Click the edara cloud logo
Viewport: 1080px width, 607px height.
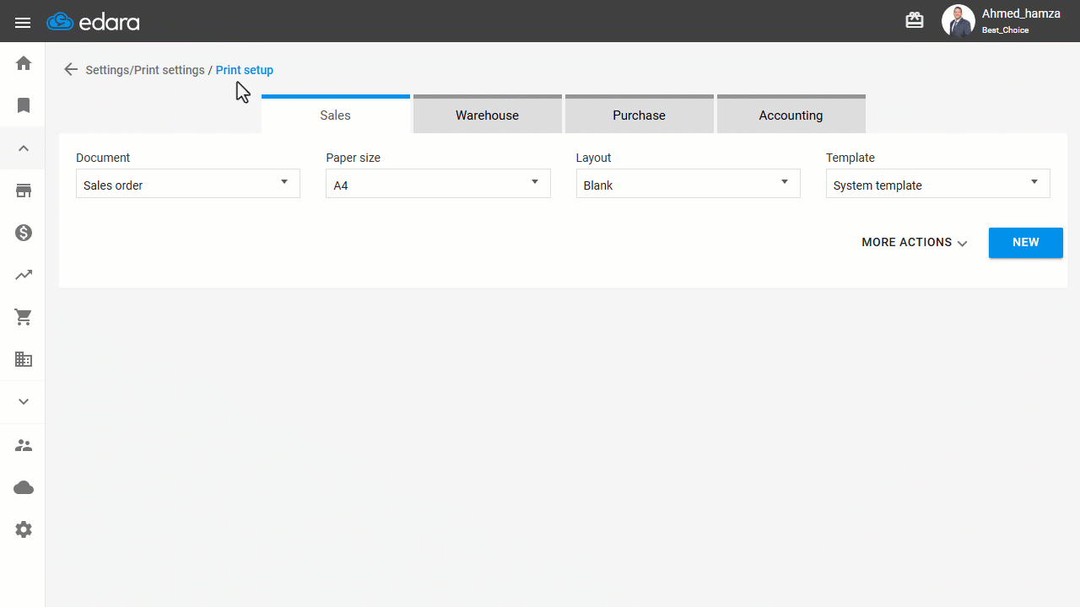pos(93,22)
